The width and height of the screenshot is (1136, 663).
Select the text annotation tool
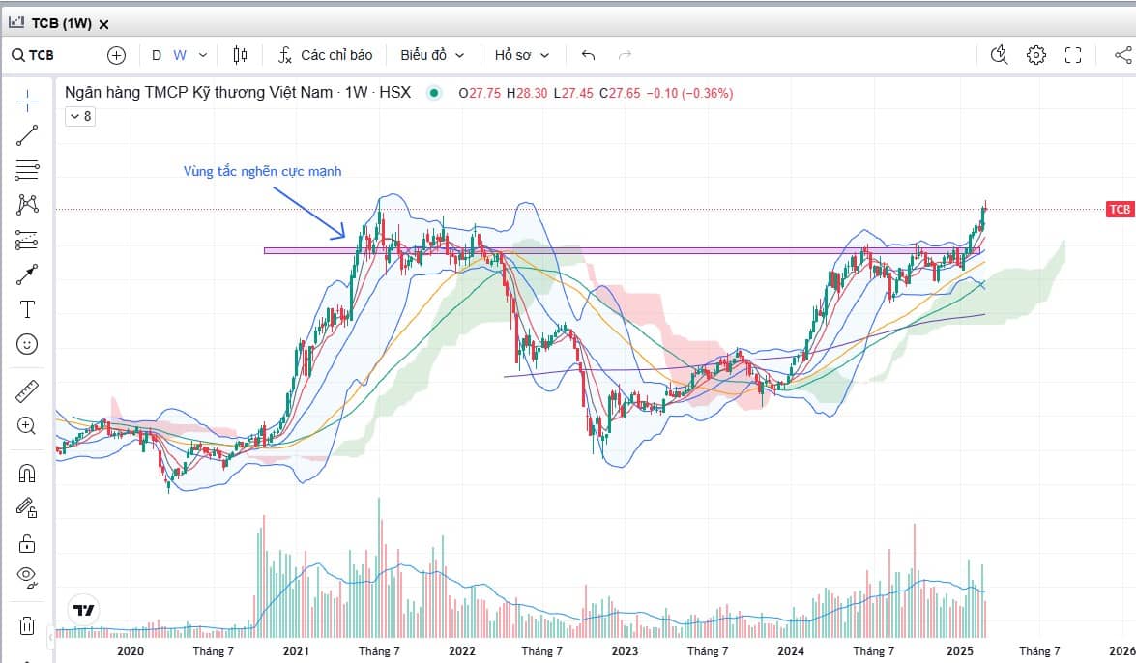[x=27, y=309]
